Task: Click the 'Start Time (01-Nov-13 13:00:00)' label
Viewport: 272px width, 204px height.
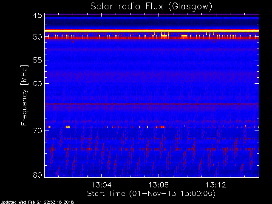Action: [x=151, y=193]
